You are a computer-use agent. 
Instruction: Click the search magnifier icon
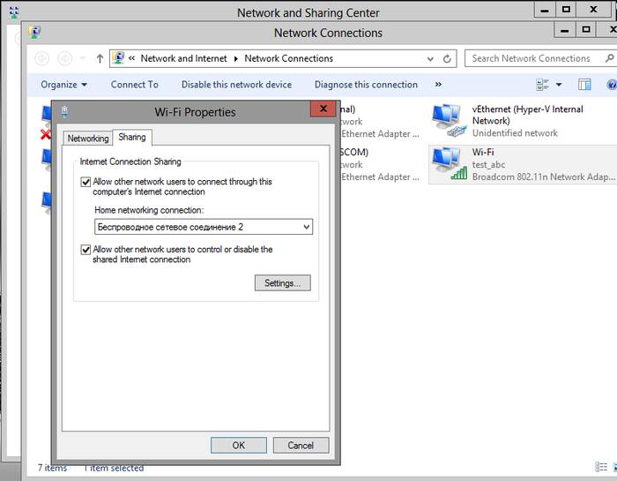pyautogui.click(x=606, y=59)
